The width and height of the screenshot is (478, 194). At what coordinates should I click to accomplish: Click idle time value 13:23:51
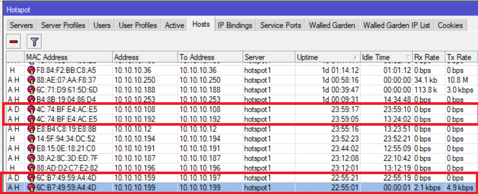(x=397, y=129)
